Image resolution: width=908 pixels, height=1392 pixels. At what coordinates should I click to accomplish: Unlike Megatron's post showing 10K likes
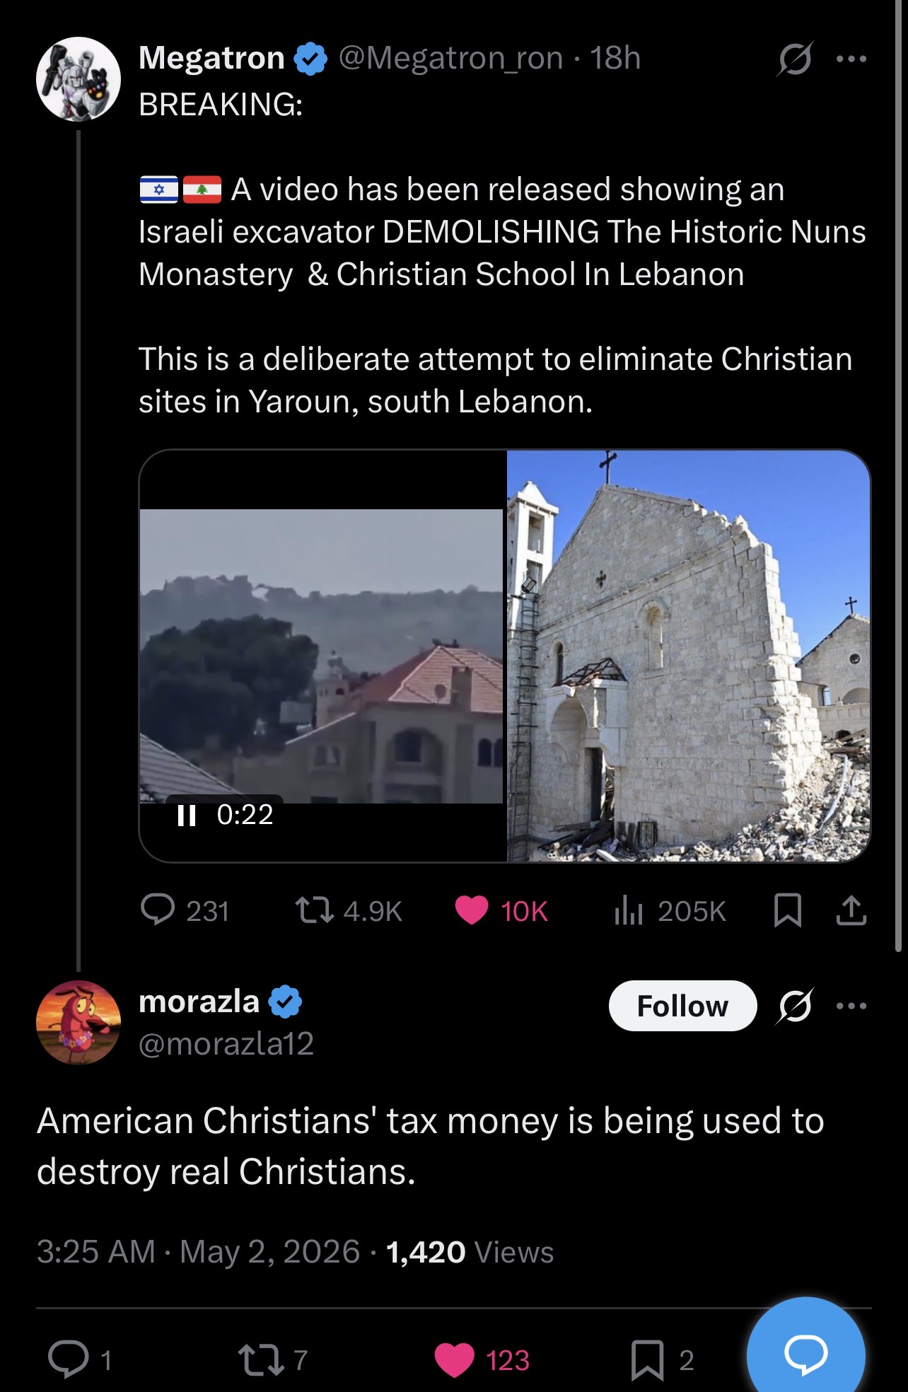coord(472,910)
